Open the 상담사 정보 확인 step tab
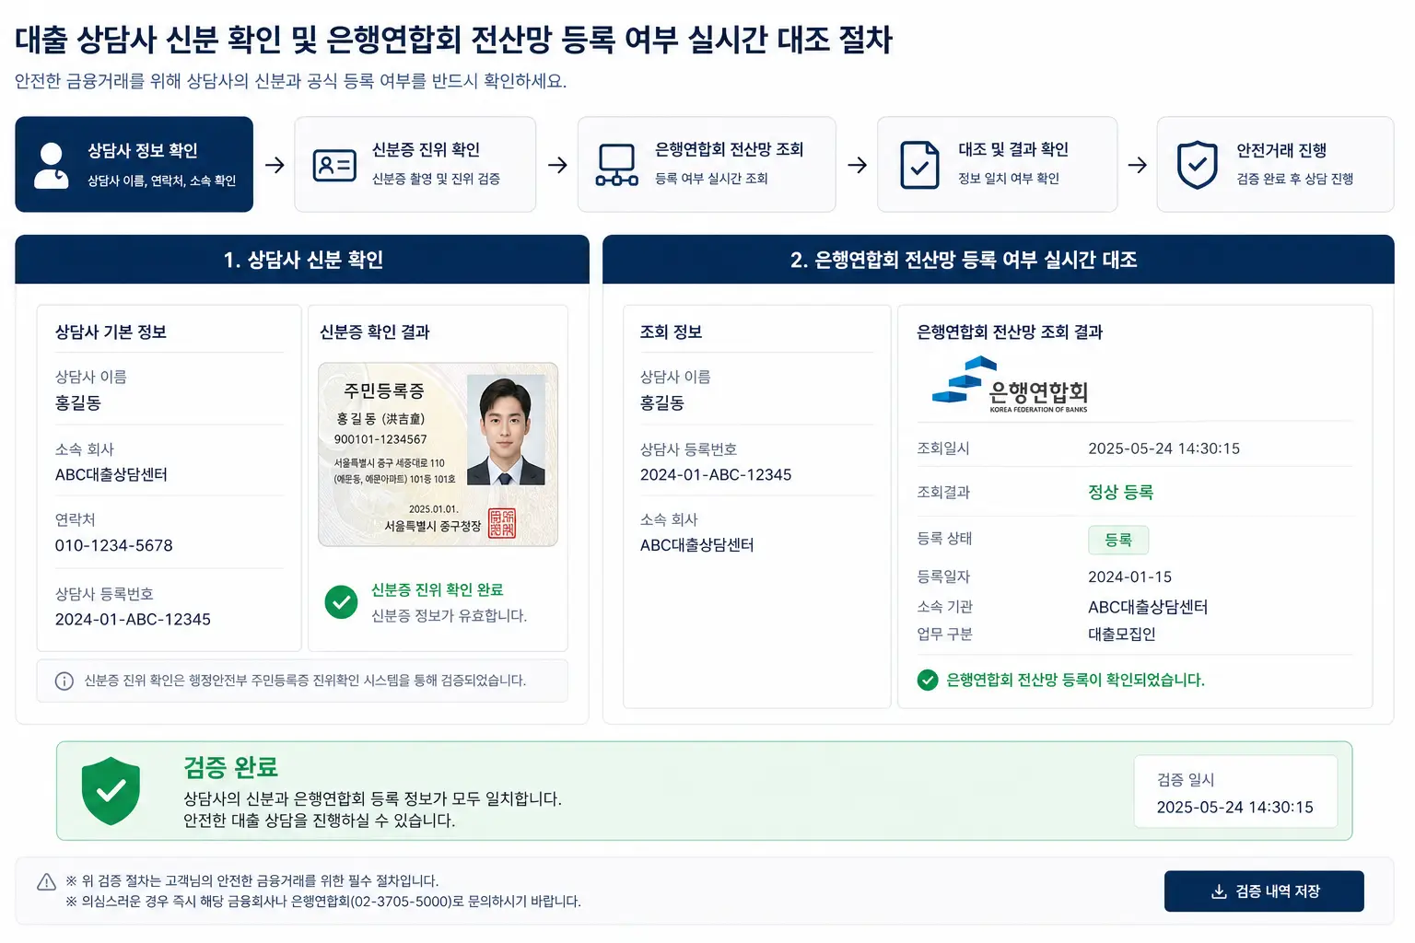The image size is (1415, 943). pyautogui.click(x=134, y=164)
